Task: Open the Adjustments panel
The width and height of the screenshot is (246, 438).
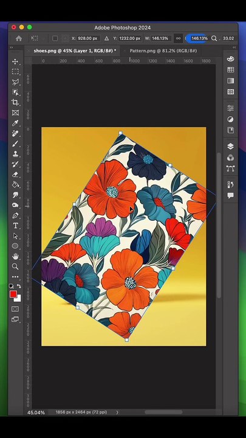Action: (x=230, y=119)
